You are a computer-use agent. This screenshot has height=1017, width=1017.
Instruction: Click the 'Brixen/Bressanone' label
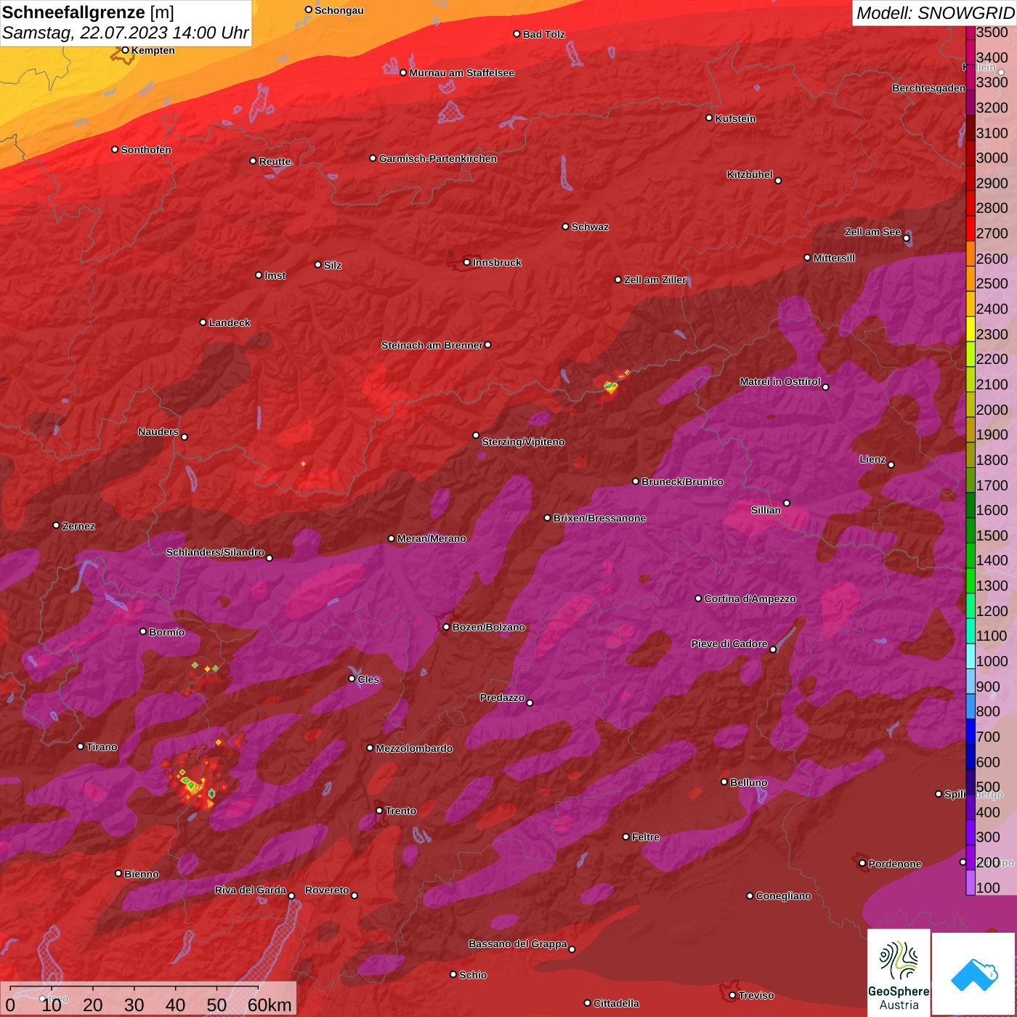pyautogui.click(x=599, y=518)
